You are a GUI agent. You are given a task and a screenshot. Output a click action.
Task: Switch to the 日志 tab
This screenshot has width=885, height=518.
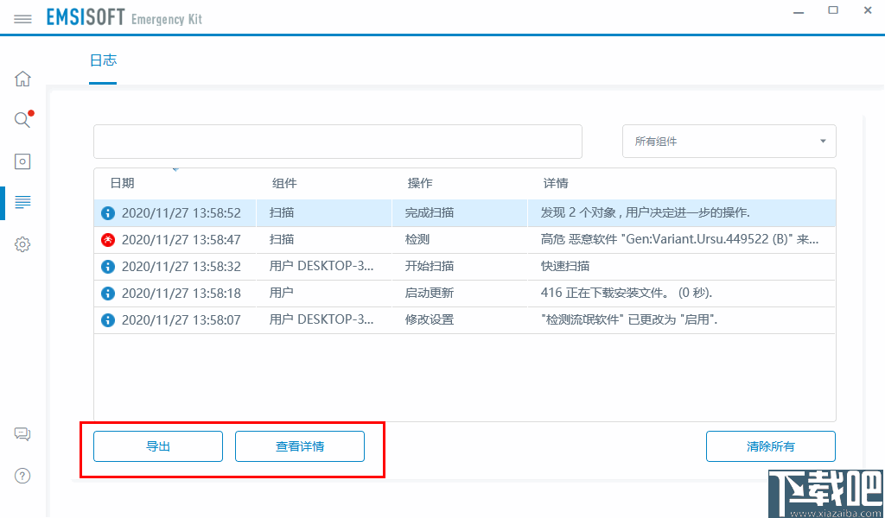click(x=104, y=60)
